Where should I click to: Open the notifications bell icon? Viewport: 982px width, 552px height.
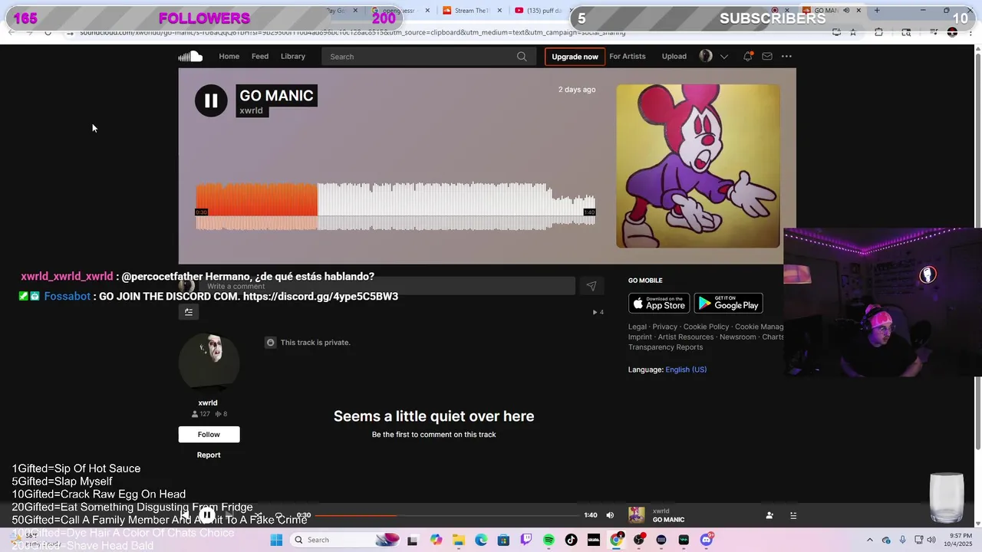[x=747, y=56]
